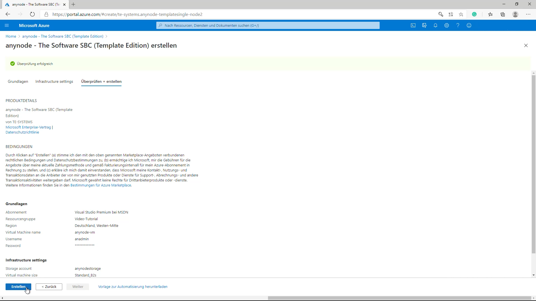
Task: Select the Visual Studio Premium bei MSDN value
Action: 101,212
